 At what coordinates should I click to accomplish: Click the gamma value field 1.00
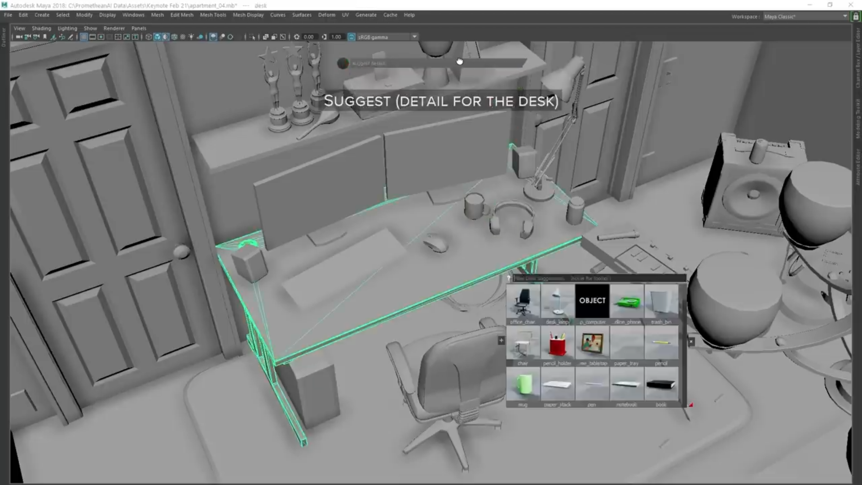point(336,37)
